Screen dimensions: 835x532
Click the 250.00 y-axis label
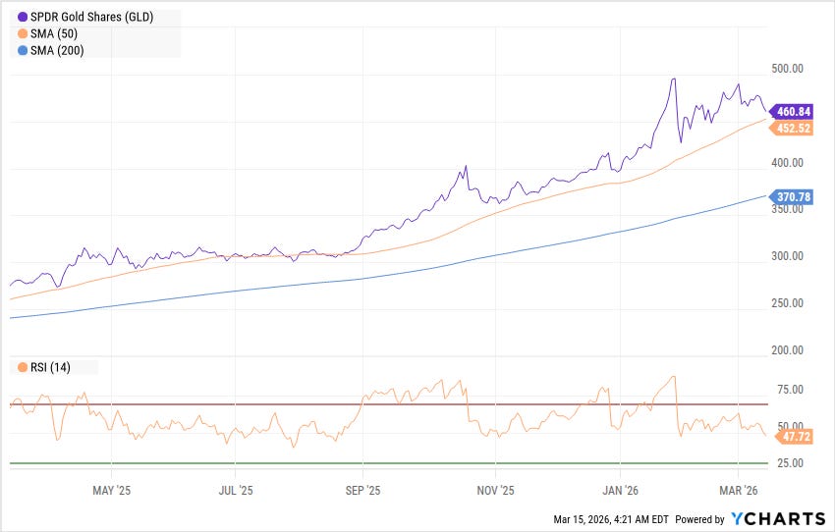787,303
